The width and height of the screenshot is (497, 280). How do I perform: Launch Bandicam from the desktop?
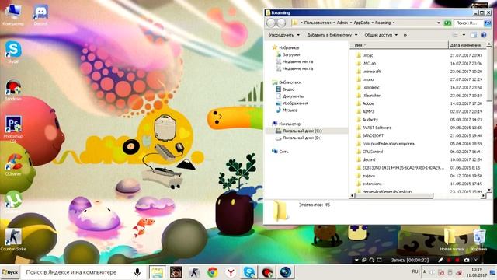[x=13, y=90]
